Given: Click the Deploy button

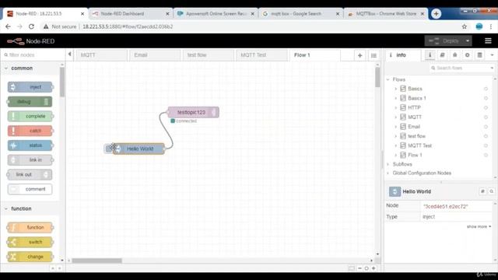Looking at the screenshot, I should [444, 41].
